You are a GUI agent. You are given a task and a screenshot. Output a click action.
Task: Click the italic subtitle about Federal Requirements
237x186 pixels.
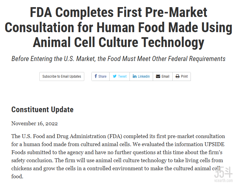pos(118,59)
